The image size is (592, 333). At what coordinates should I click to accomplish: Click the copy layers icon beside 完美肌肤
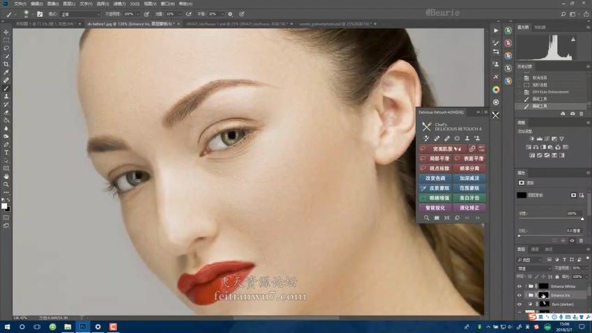point(472,148)
